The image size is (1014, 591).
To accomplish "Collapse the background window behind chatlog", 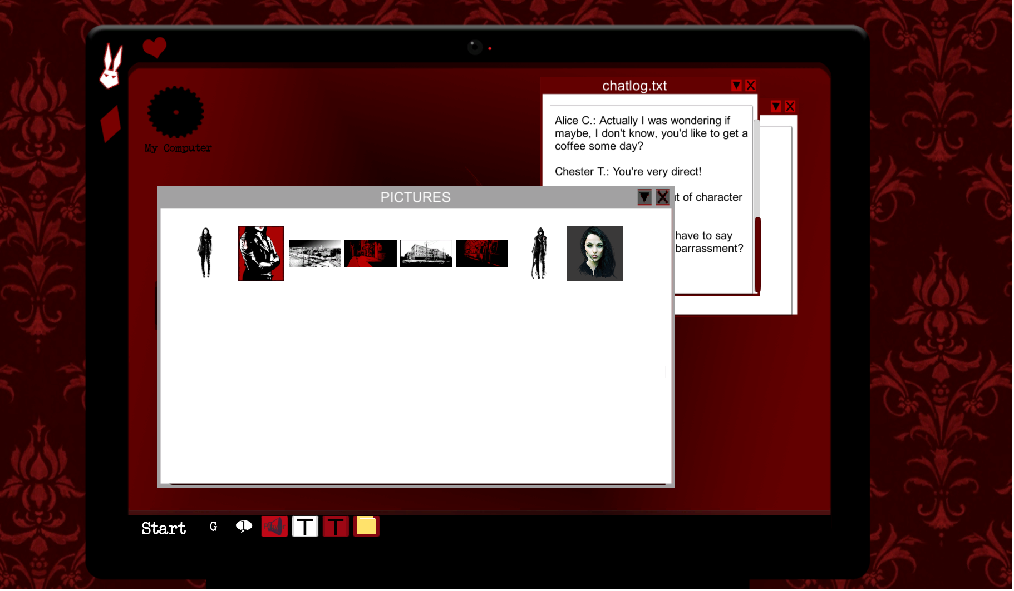I will point(776,106).
